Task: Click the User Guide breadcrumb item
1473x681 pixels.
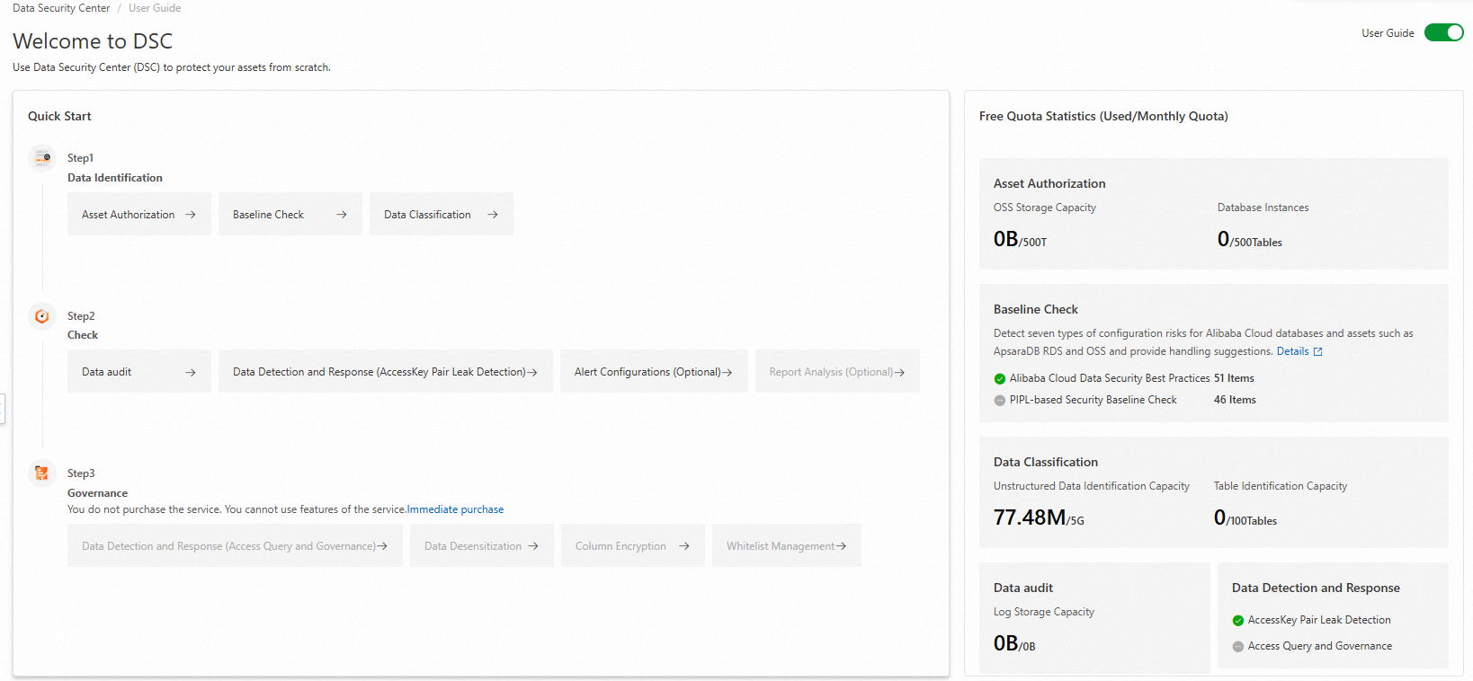Action: (x=155, y=8)
